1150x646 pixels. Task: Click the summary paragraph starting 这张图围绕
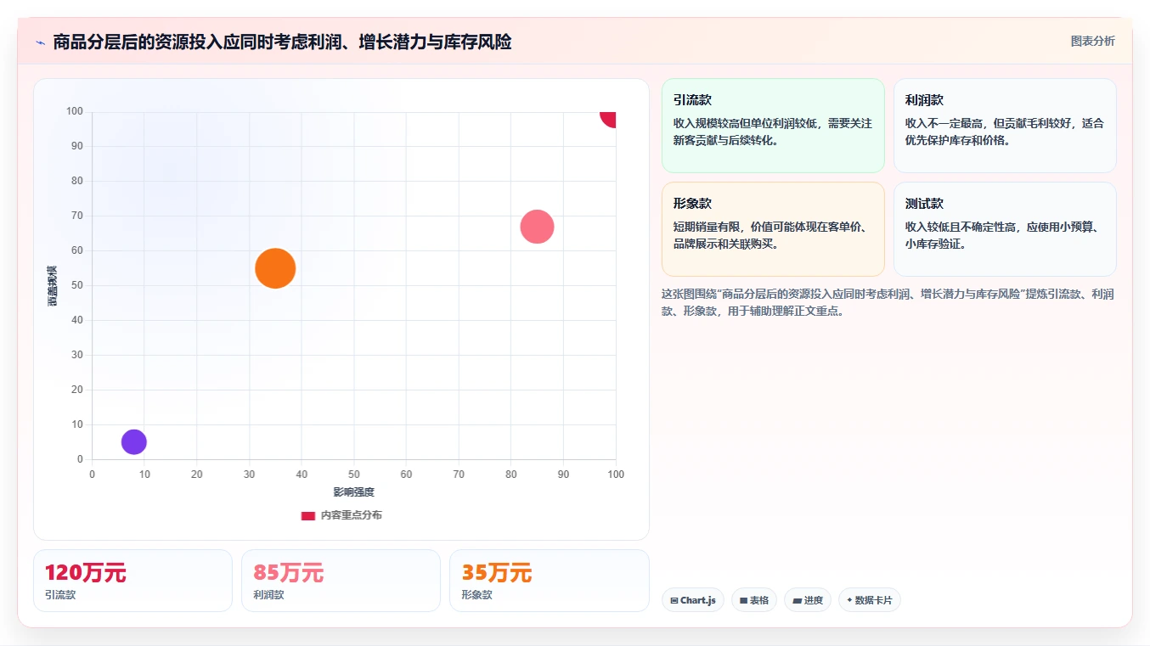(888, 302)
